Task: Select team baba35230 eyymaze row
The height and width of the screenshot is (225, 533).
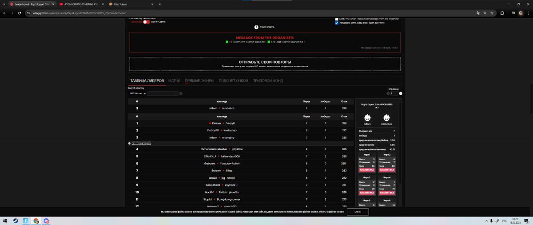Action: [241, 185]
